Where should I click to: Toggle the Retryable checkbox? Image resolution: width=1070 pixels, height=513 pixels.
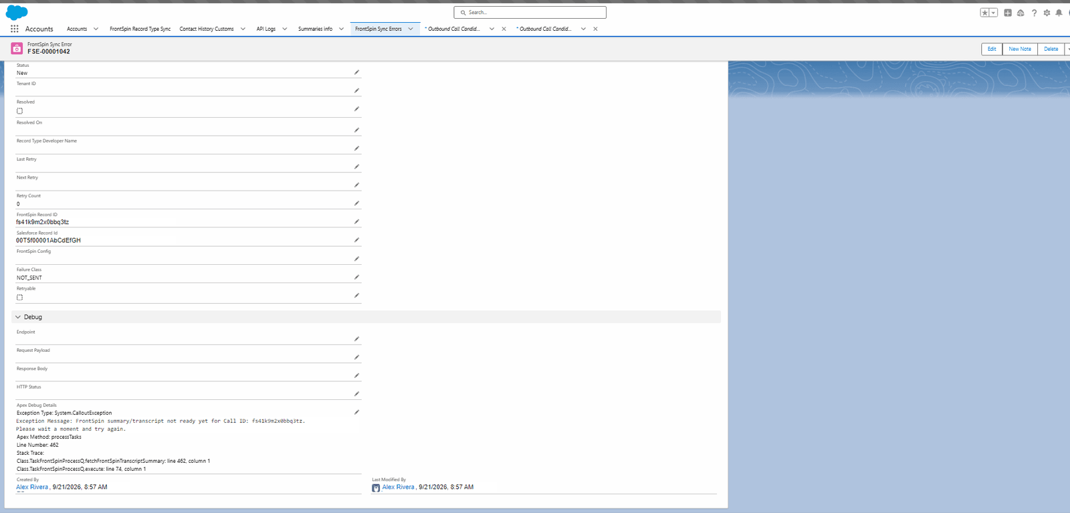pyautogui.click(x=19, y=298)
